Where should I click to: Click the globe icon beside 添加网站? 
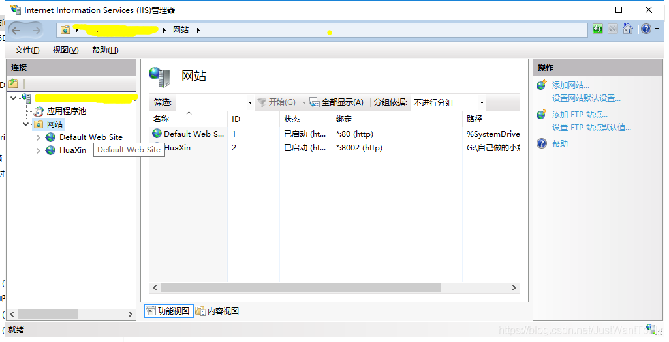tap(542, 85)
